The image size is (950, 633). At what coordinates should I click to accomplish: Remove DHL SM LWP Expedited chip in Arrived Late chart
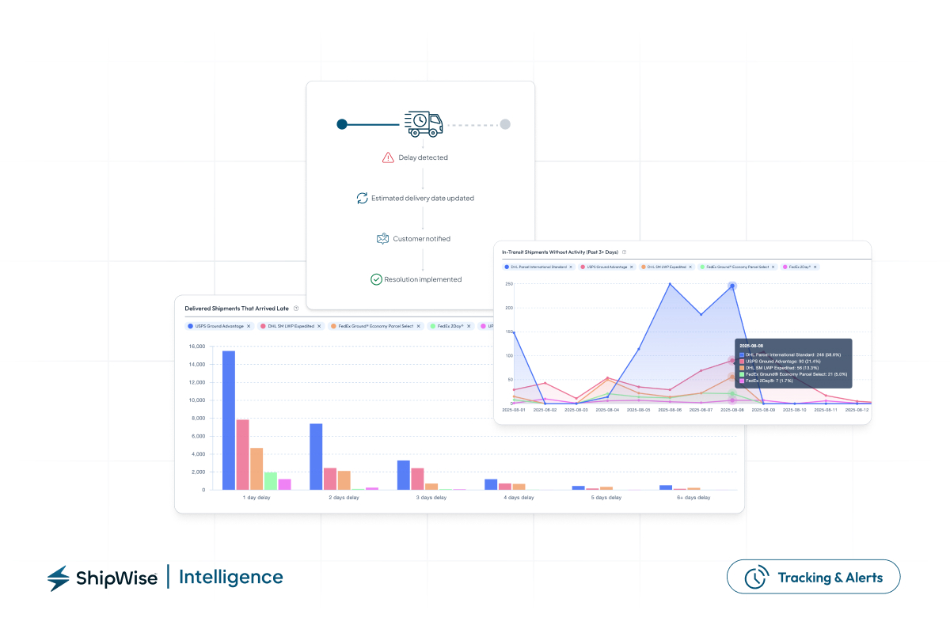[x=319, y=326]
